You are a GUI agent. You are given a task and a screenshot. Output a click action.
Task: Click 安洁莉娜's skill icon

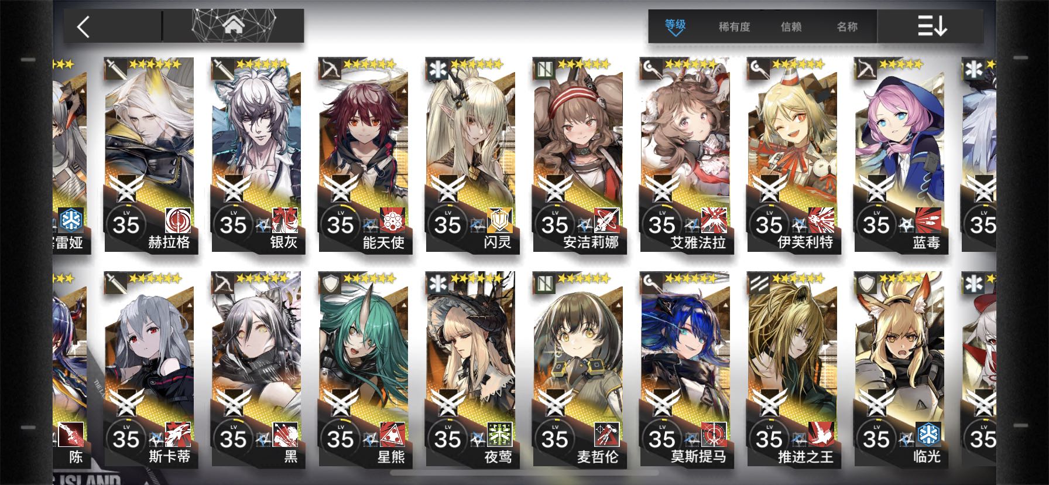pyautogui.click(x=607, y=220)
